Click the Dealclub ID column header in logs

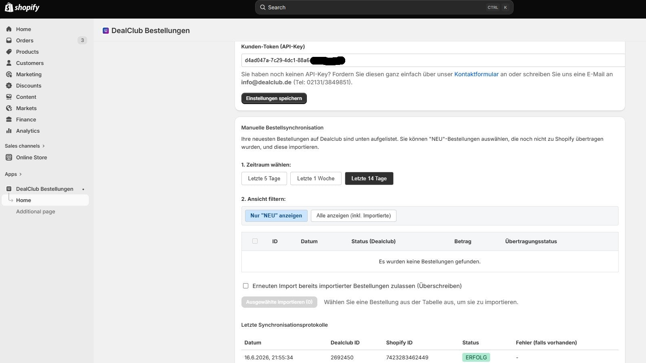coord(345,342)
